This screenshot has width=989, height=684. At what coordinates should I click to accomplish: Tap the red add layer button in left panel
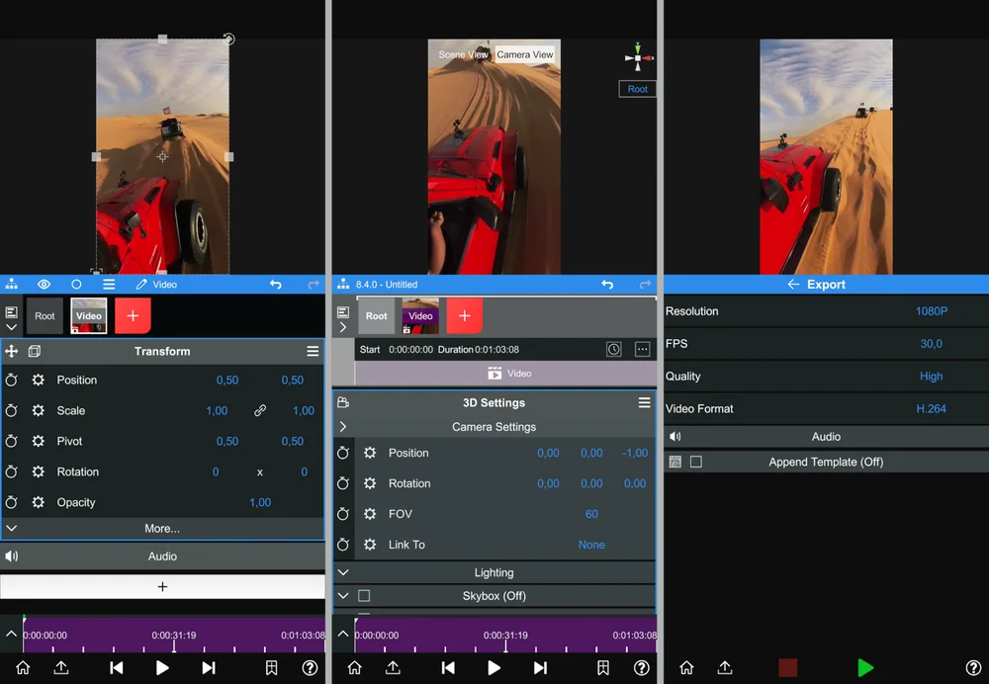coord(133,315)
